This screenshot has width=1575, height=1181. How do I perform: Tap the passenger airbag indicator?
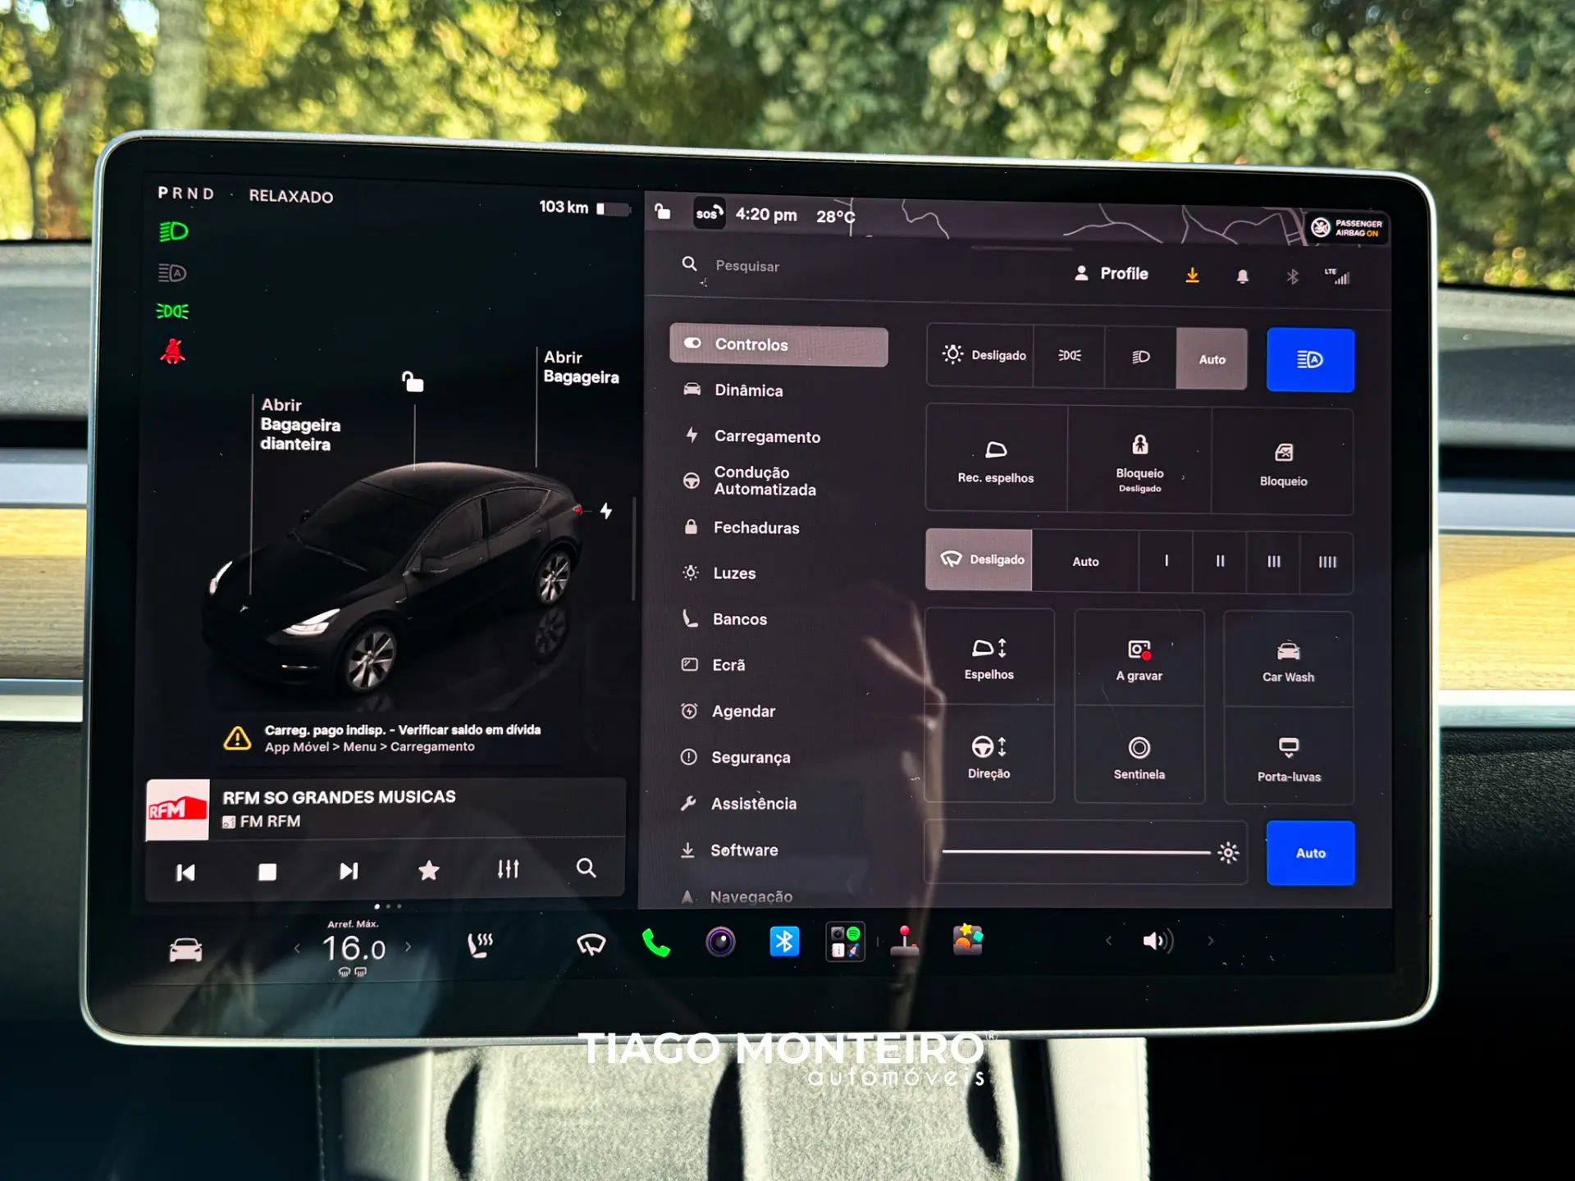tap(1346, 227)
